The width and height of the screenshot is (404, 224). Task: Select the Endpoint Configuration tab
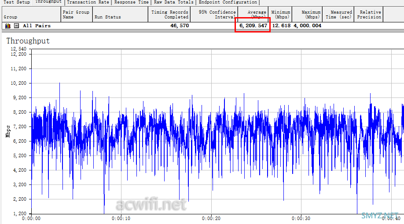click(x=228, y=2)
